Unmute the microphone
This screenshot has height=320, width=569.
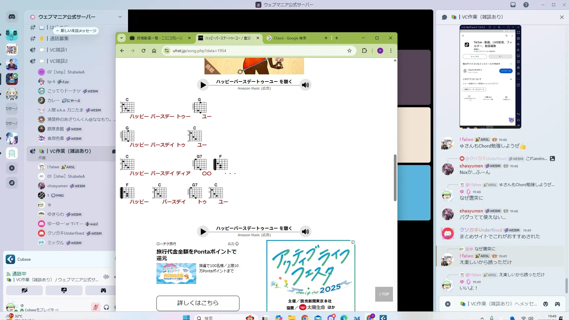(x=95, y=307)
